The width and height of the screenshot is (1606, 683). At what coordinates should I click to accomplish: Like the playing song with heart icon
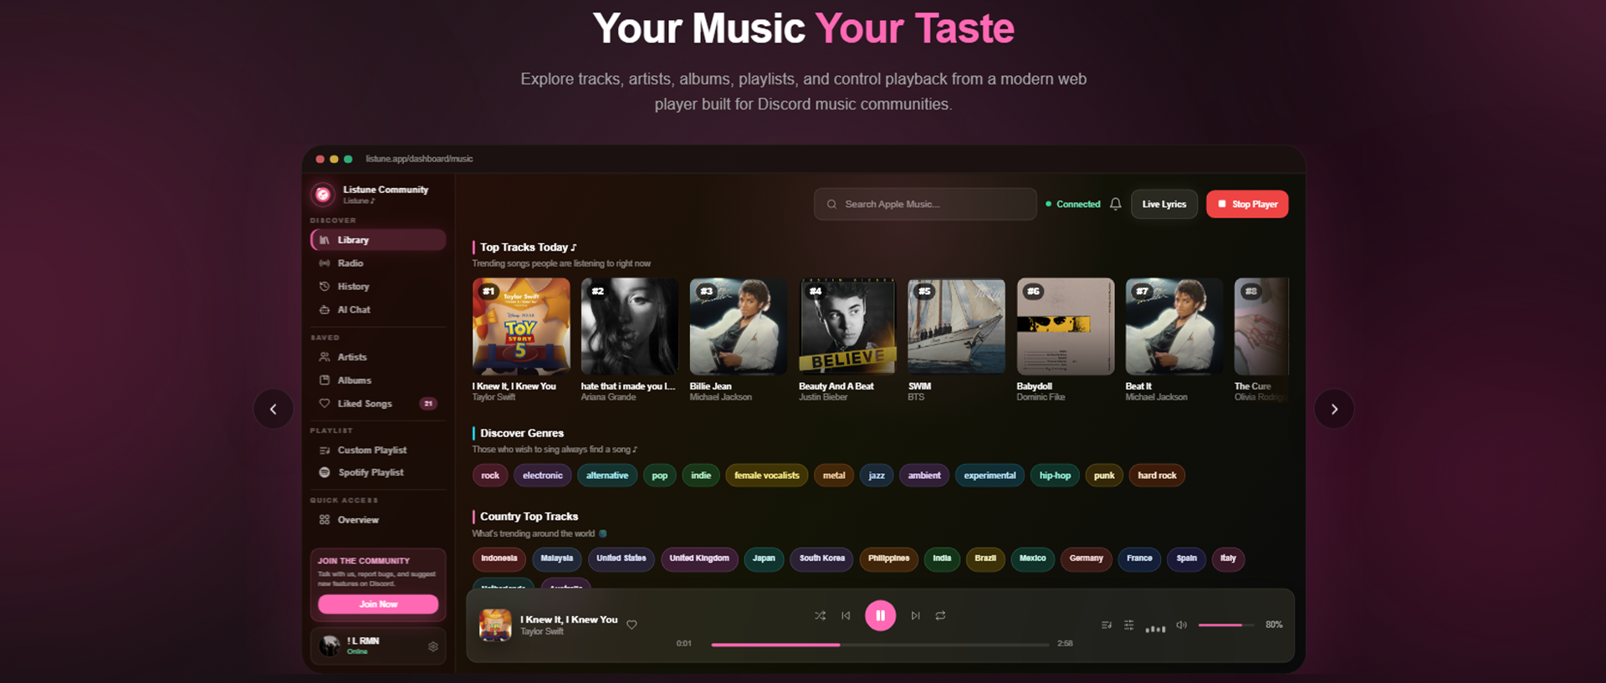(x=632, y=624)
